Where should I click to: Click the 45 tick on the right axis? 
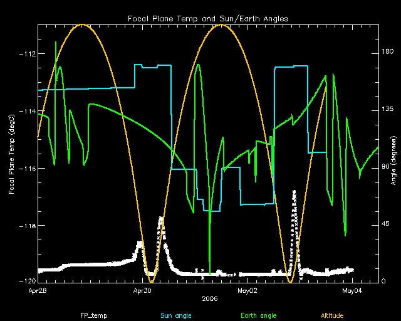388,226
